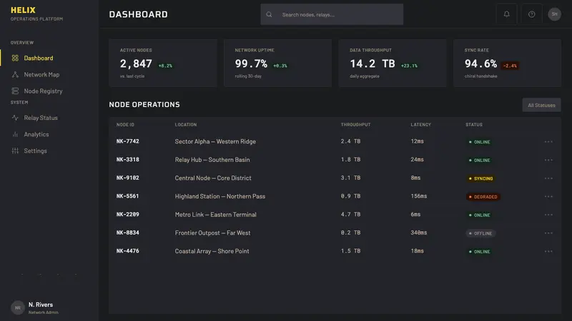
Task: Open the help question mark icon
Action: click(531, 14)
